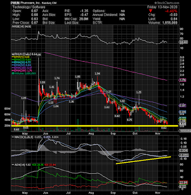Click the 'Low: 0.83' quote row

pyautogui.click(x=25, y=19)
